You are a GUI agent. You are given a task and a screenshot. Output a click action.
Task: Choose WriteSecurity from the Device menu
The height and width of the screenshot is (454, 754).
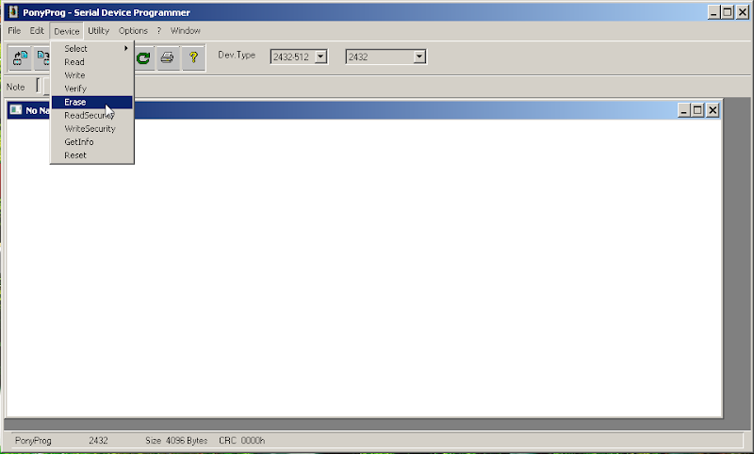coord(91,129)
